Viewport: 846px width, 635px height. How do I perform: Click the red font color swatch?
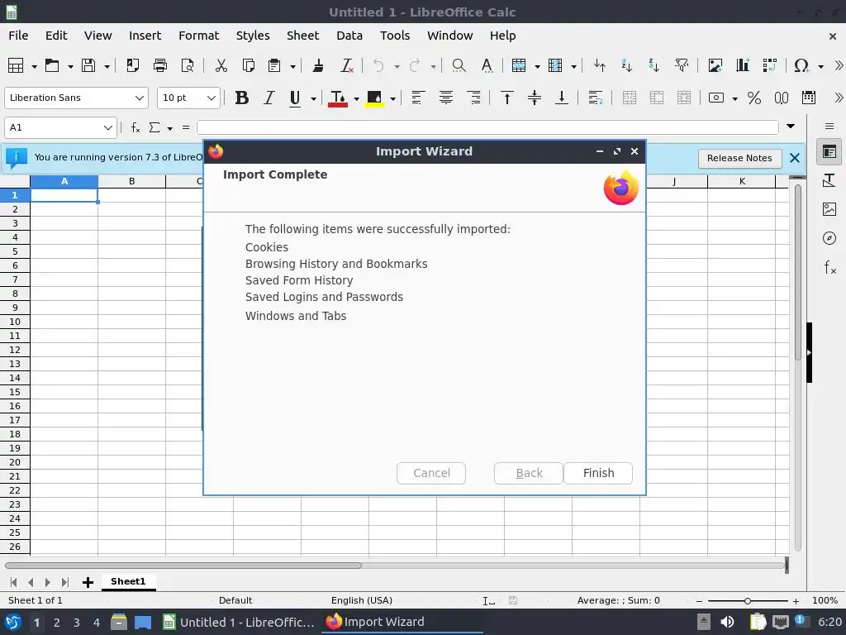pyautogui.click(x=338, y=99)
